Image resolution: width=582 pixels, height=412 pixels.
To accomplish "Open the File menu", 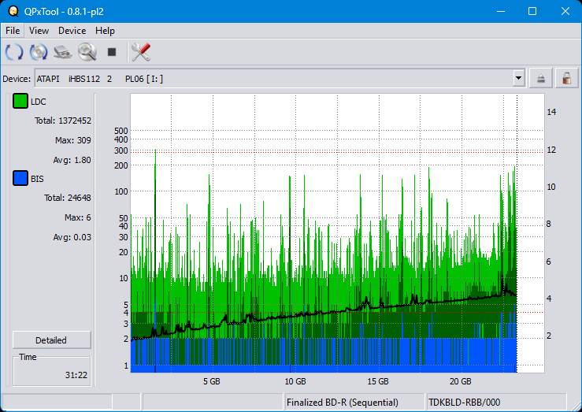I will [x=13, y=31].
